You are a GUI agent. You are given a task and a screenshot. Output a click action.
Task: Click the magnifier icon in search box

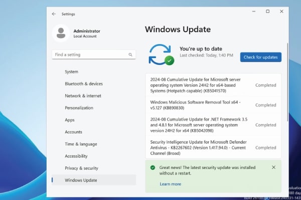point(131,54)
